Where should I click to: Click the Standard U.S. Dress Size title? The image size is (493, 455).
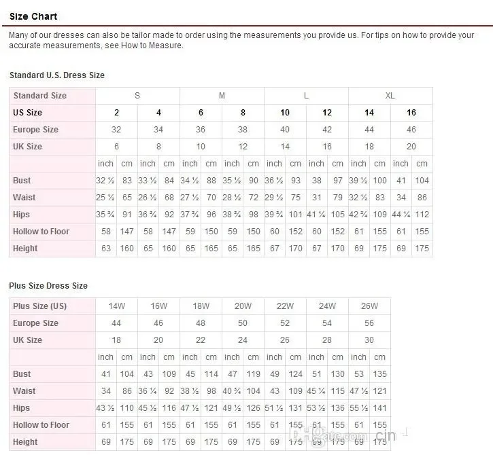click(57, 75)
